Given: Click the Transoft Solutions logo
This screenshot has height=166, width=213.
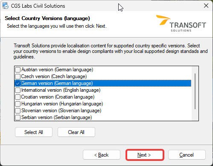Looking at the screenshot, I should [x=181, y=23].
